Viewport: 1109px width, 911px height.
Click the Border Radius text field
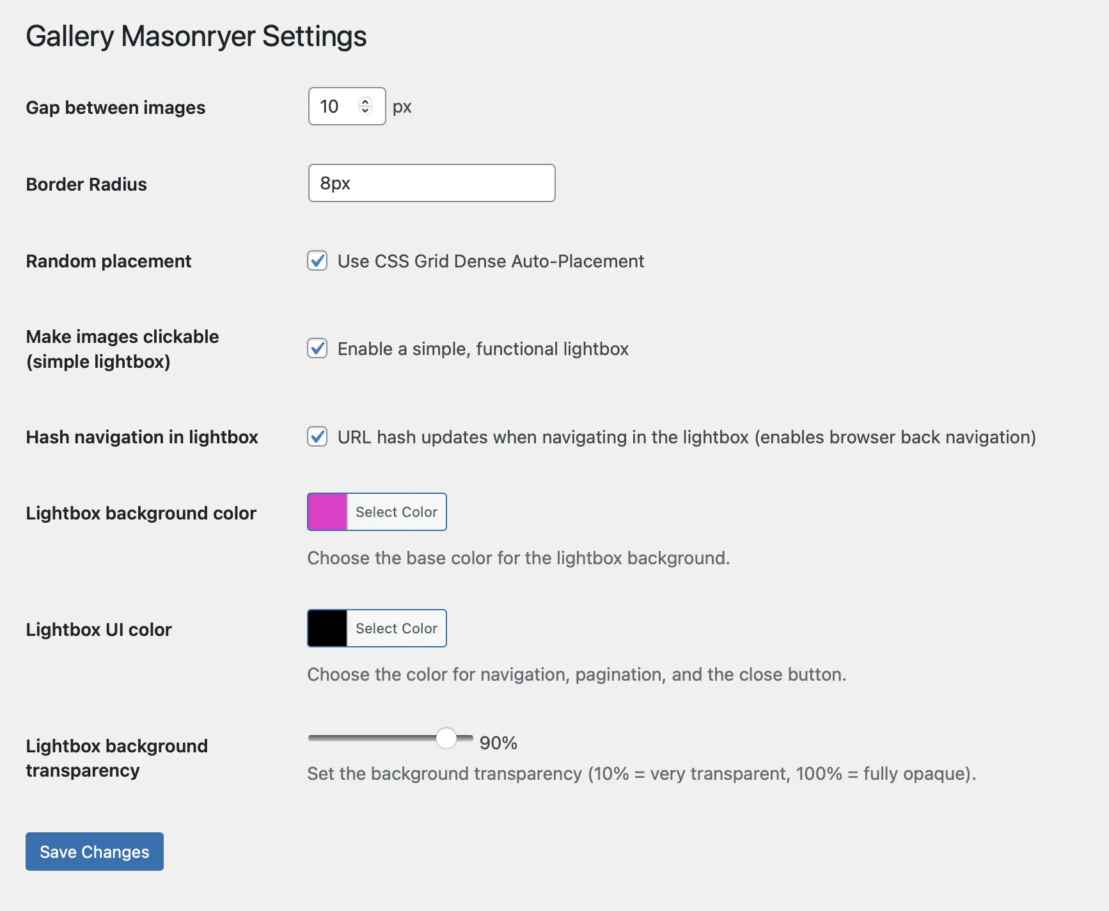coord(432,183)
